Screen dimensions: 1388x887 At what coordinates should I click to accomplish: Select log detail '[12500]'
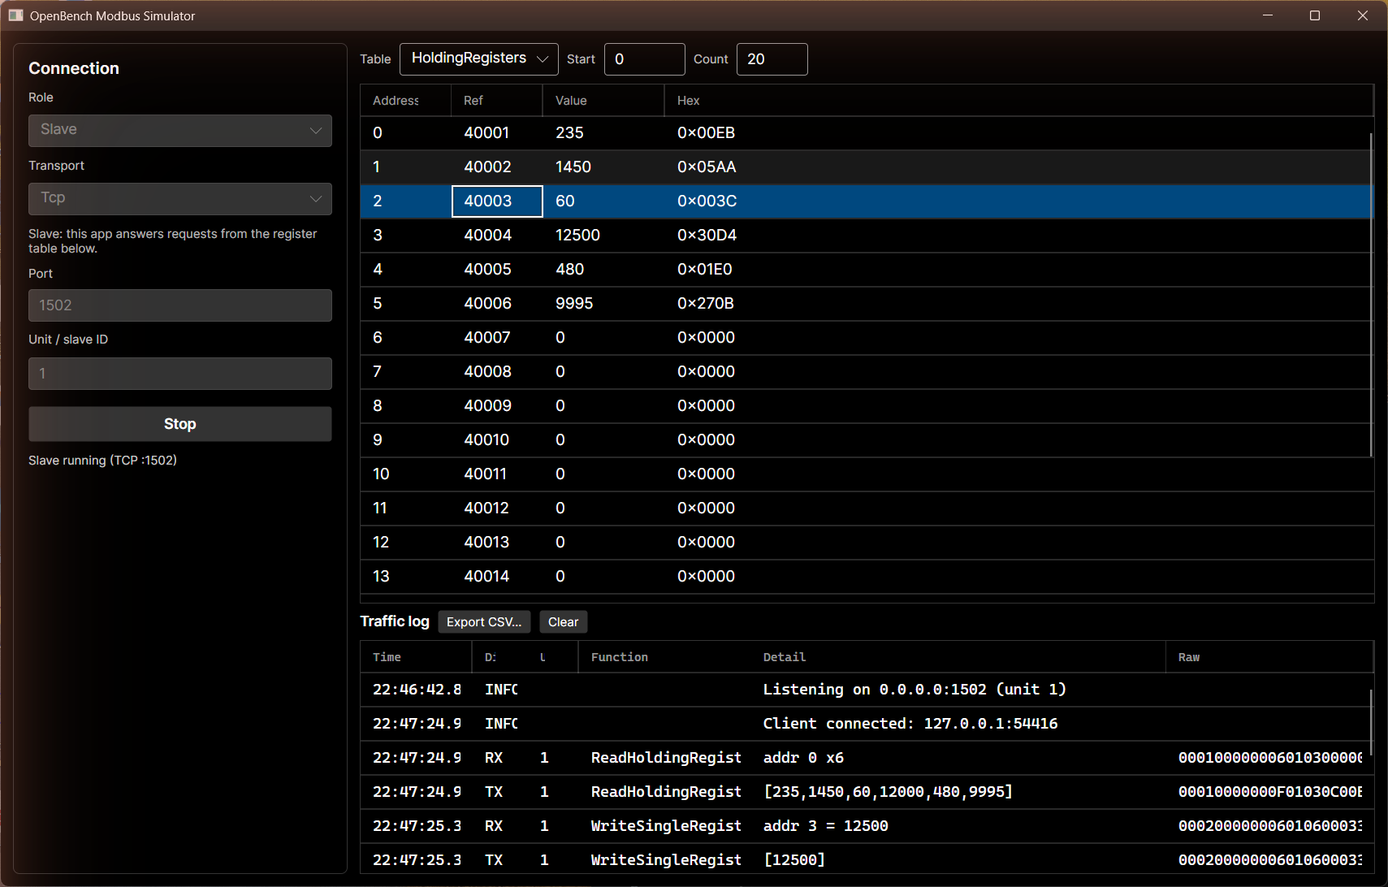(794, 860)
